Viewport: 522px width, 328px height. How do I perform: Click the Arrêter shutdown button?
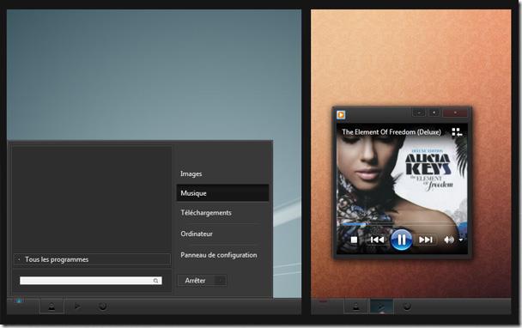point(196,281)
